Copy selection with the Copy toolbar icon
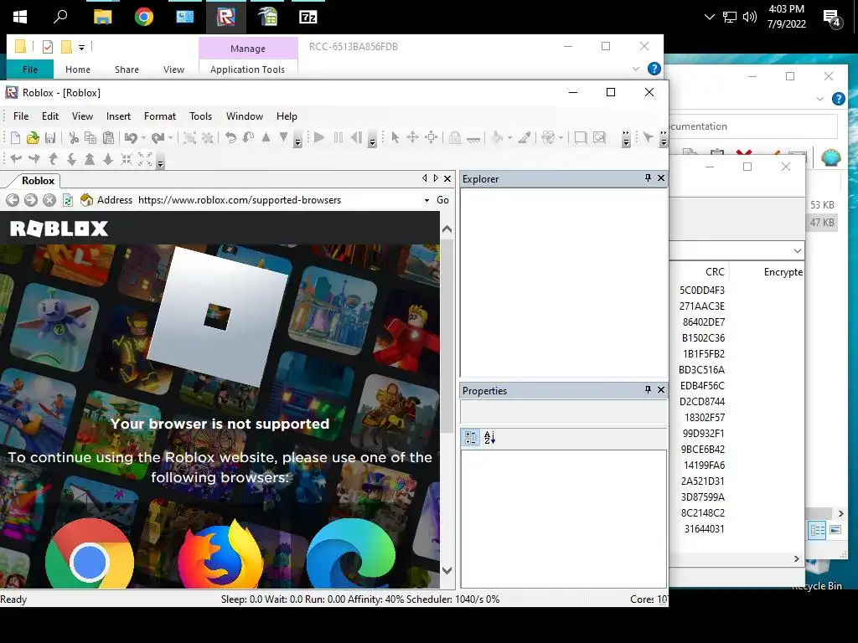The image size is (858, 643). (x=90, y=138)
